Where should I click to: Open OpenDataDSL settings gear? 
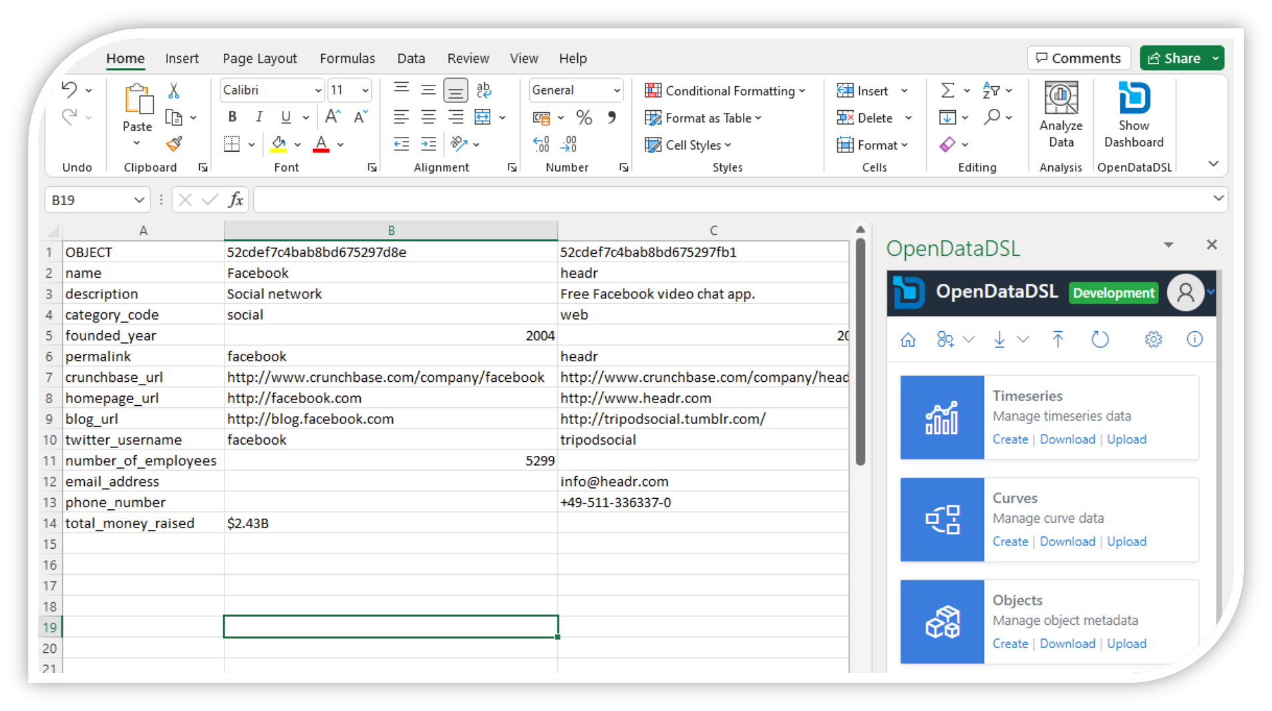click(x=1153, y=339)
